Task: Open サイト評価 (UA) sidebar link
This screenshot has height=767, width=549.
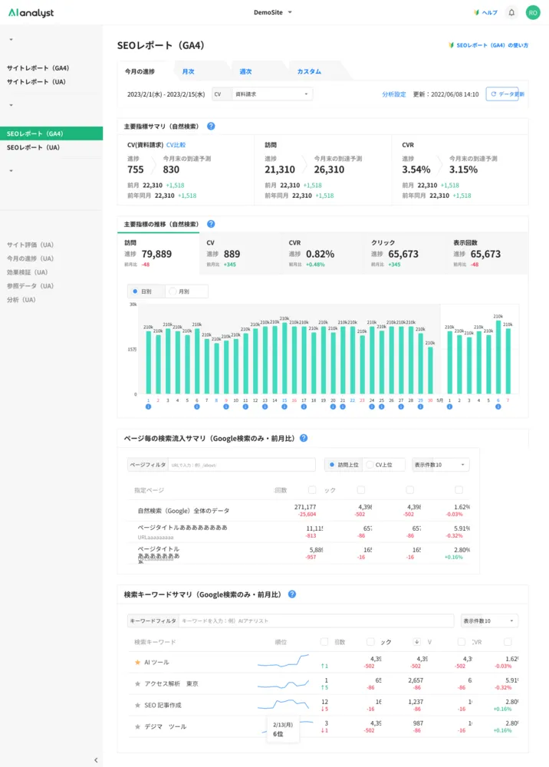Action: point(31,245)
